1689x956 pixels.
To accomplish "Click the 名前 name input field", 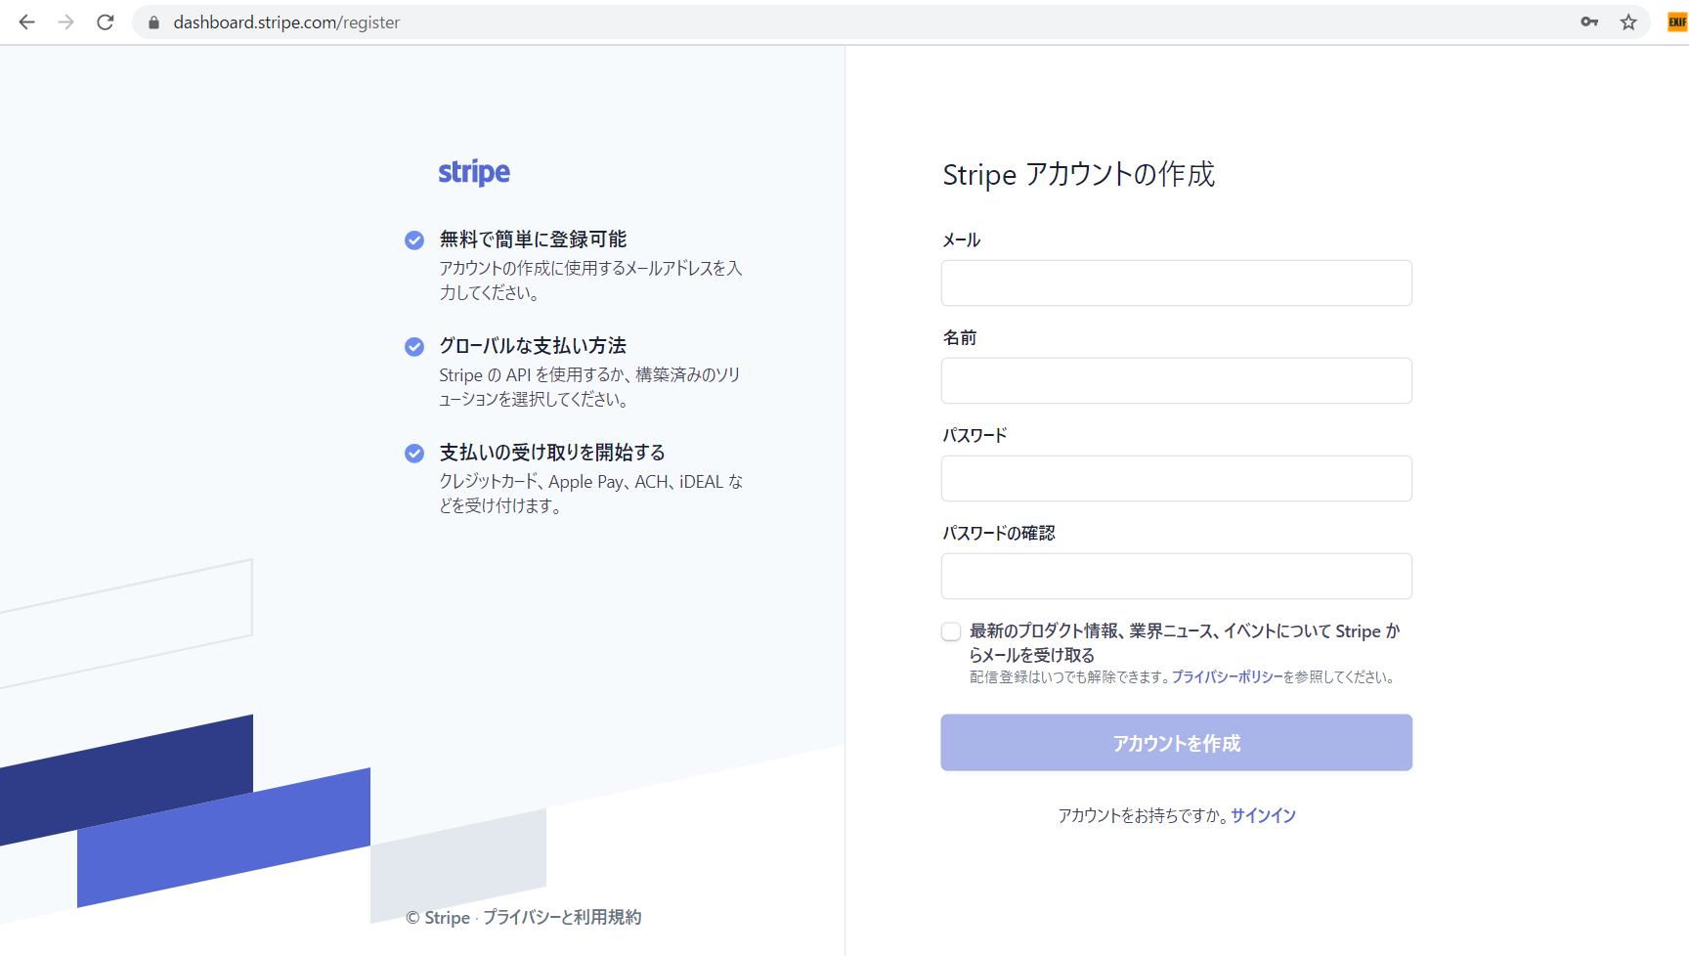I will (x=1176, y=380).
